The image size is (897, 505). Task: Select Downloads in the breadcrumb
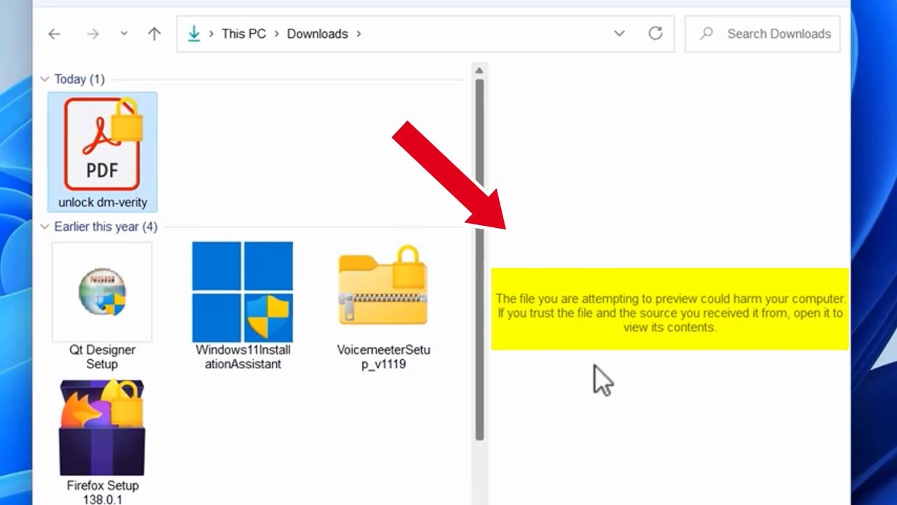pyautogui.click(x=317, y=34)
